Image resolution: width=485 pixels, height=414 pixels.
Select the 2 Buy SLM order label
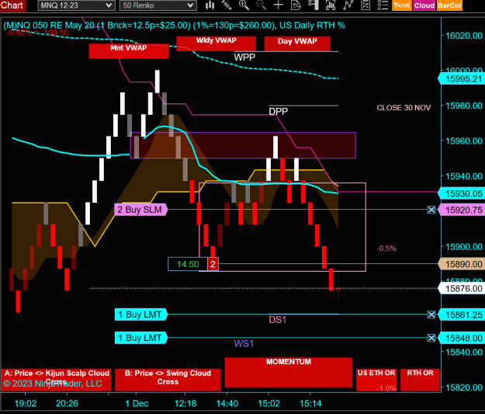[140, 210]
